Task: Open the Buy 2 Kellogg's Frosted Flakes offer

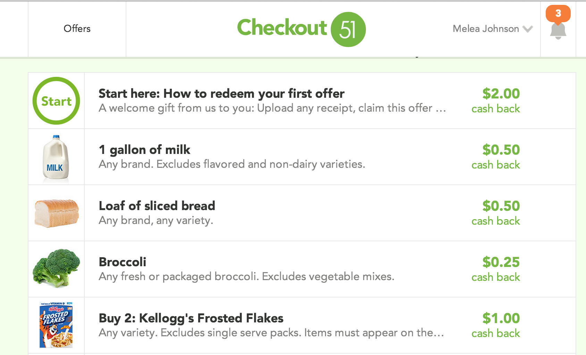Action: point(191,318)
